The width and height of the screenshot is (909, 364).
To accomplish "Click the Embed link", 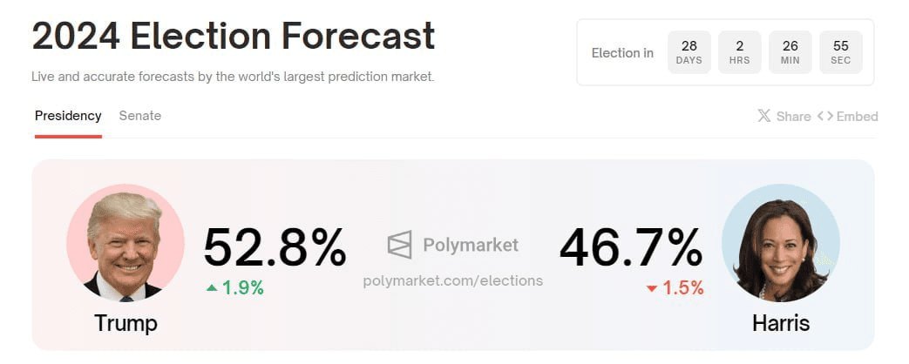I will (x=857, y=117).
